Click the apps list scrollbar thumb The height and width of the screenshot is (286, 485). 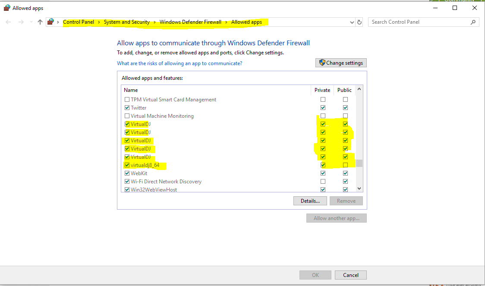[x=359, y=163]
